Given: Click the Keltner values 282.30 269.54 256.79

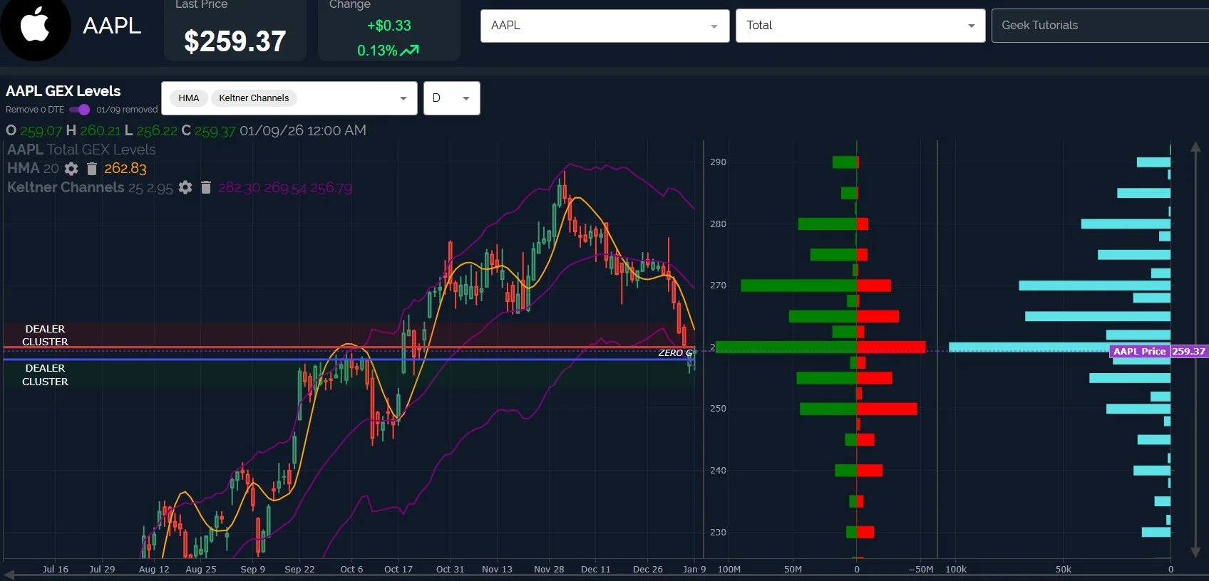Looking at the screenshot, I should pyautogui.click(x=285, y=188).
